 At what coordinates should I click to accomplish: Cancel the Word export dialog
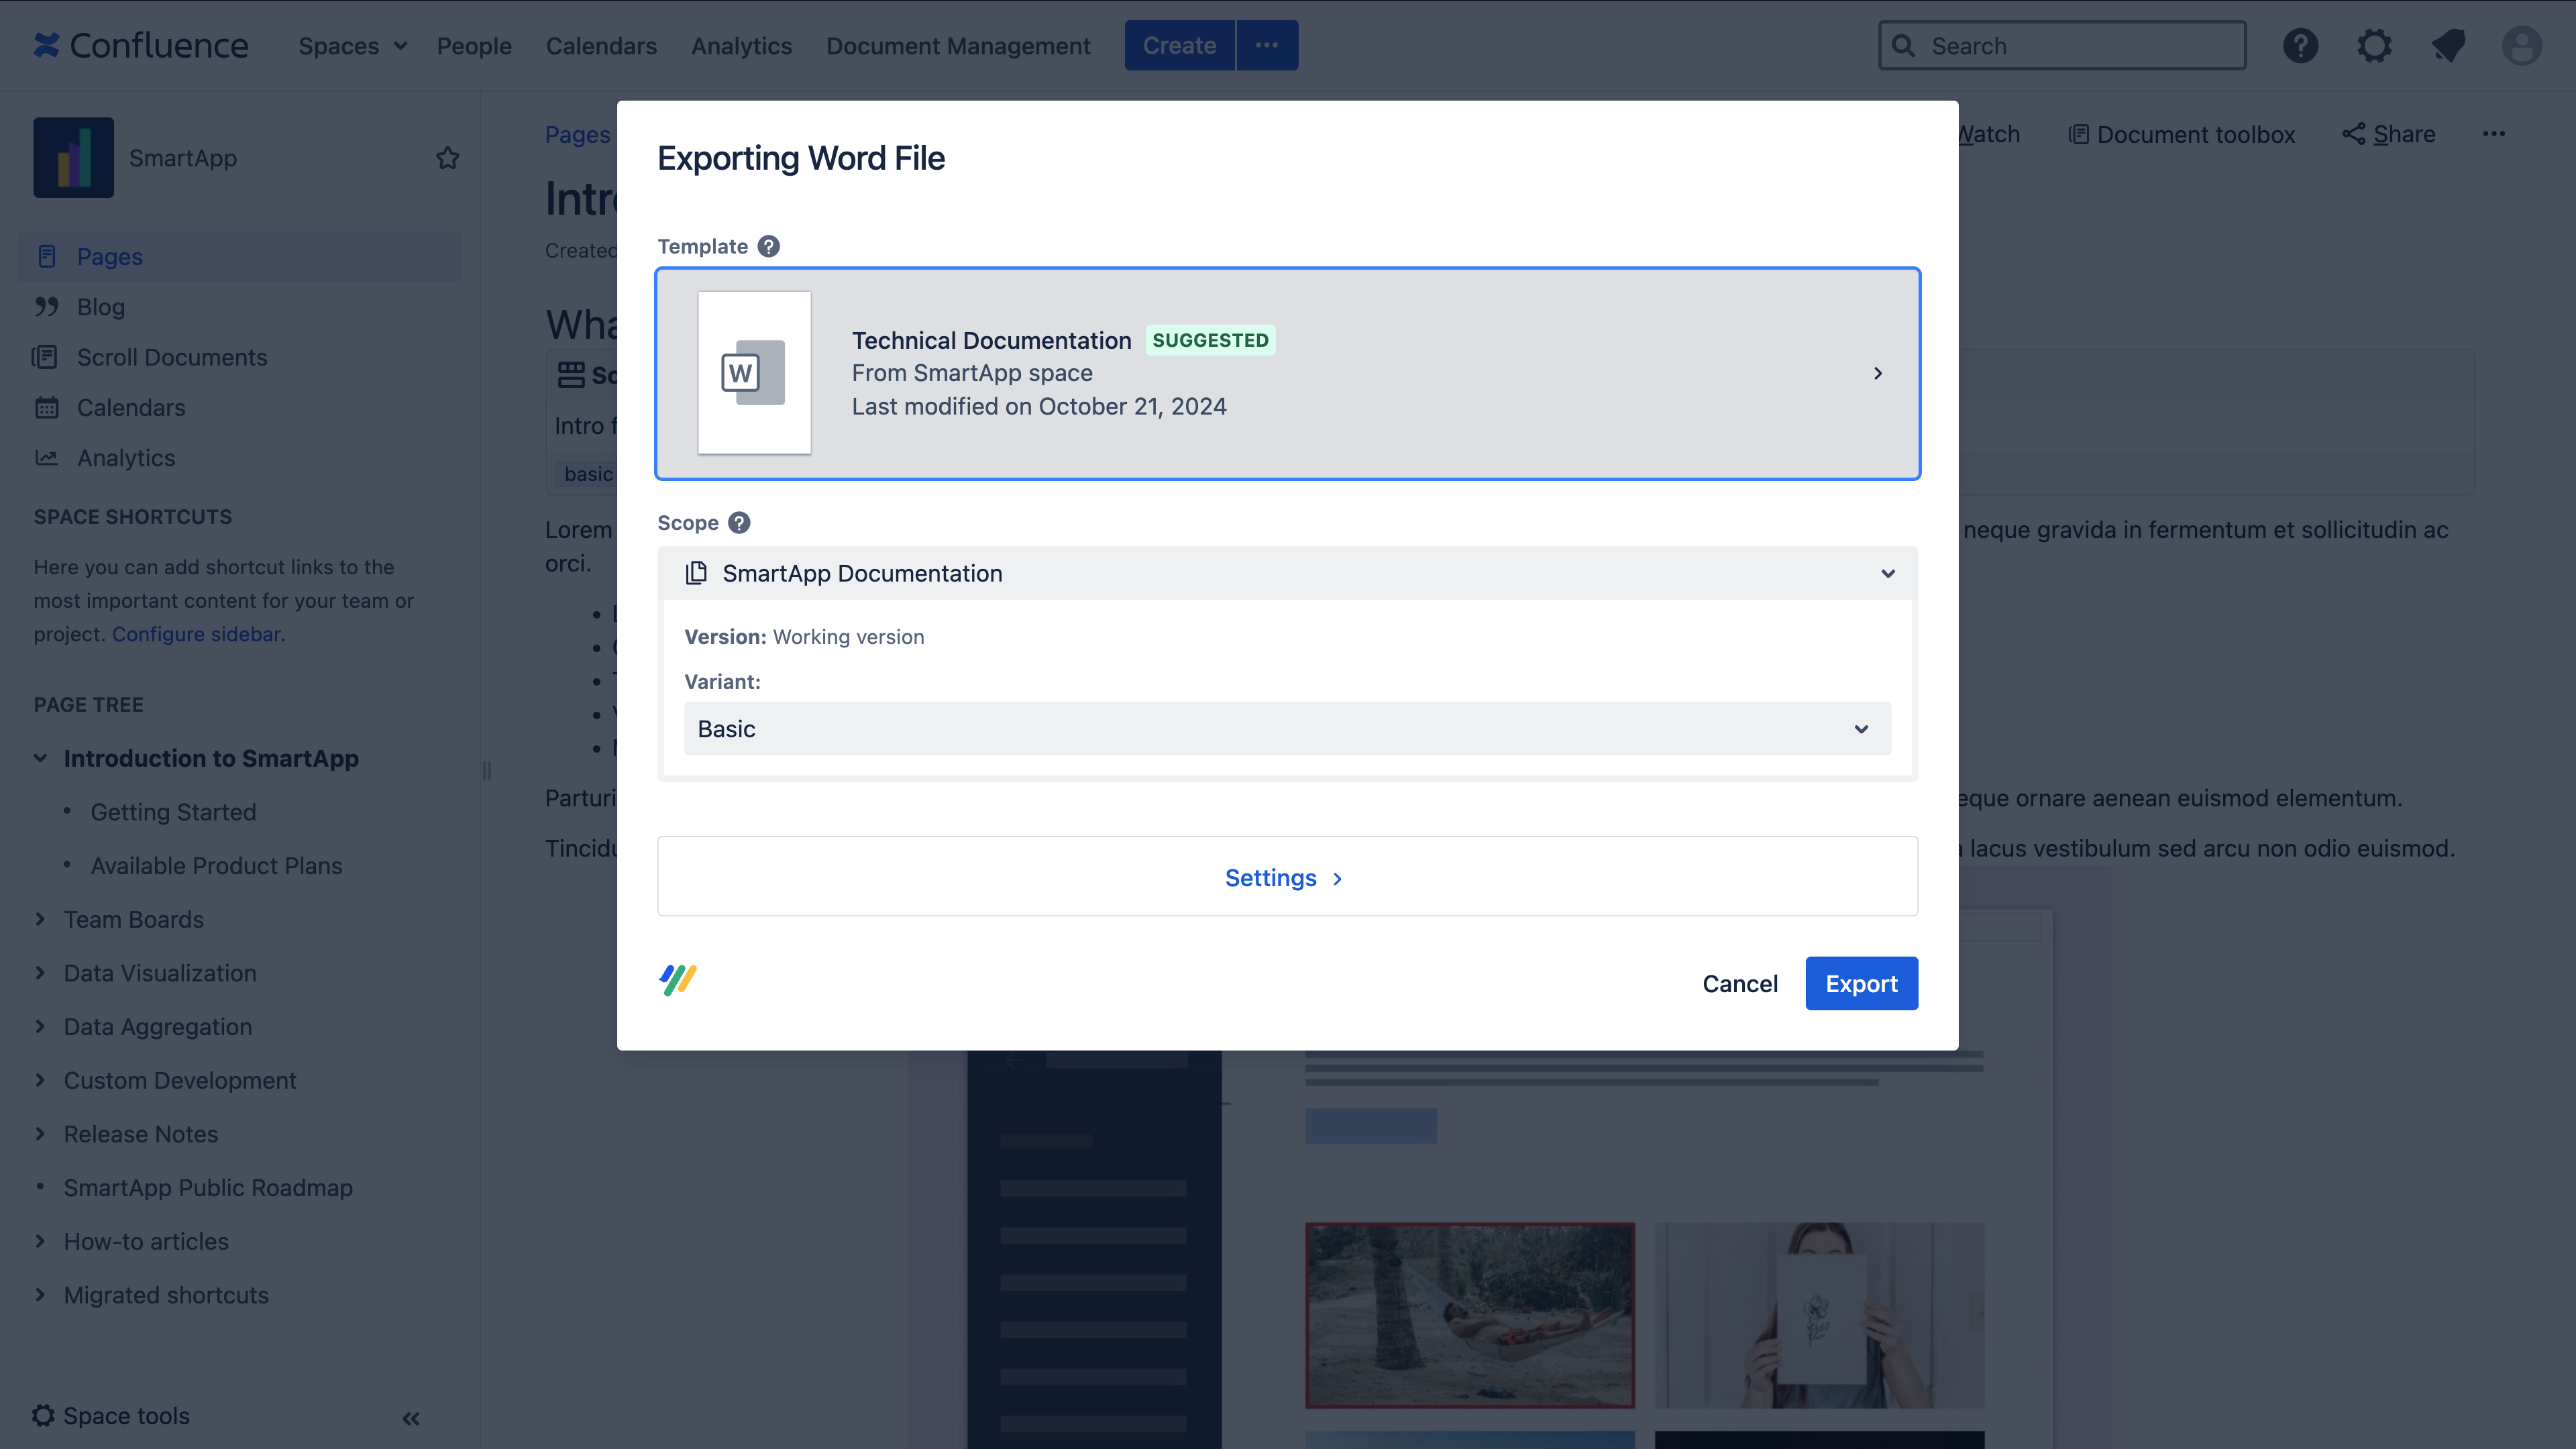[1739, 984]
